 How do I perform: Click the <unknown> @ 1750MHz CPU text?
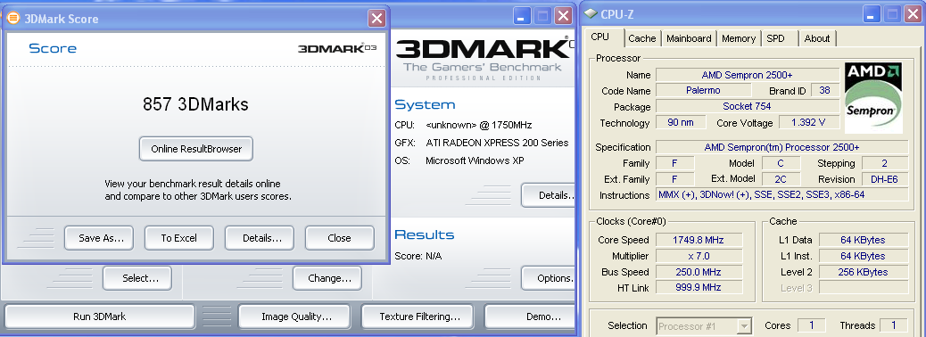click(479, 125)
